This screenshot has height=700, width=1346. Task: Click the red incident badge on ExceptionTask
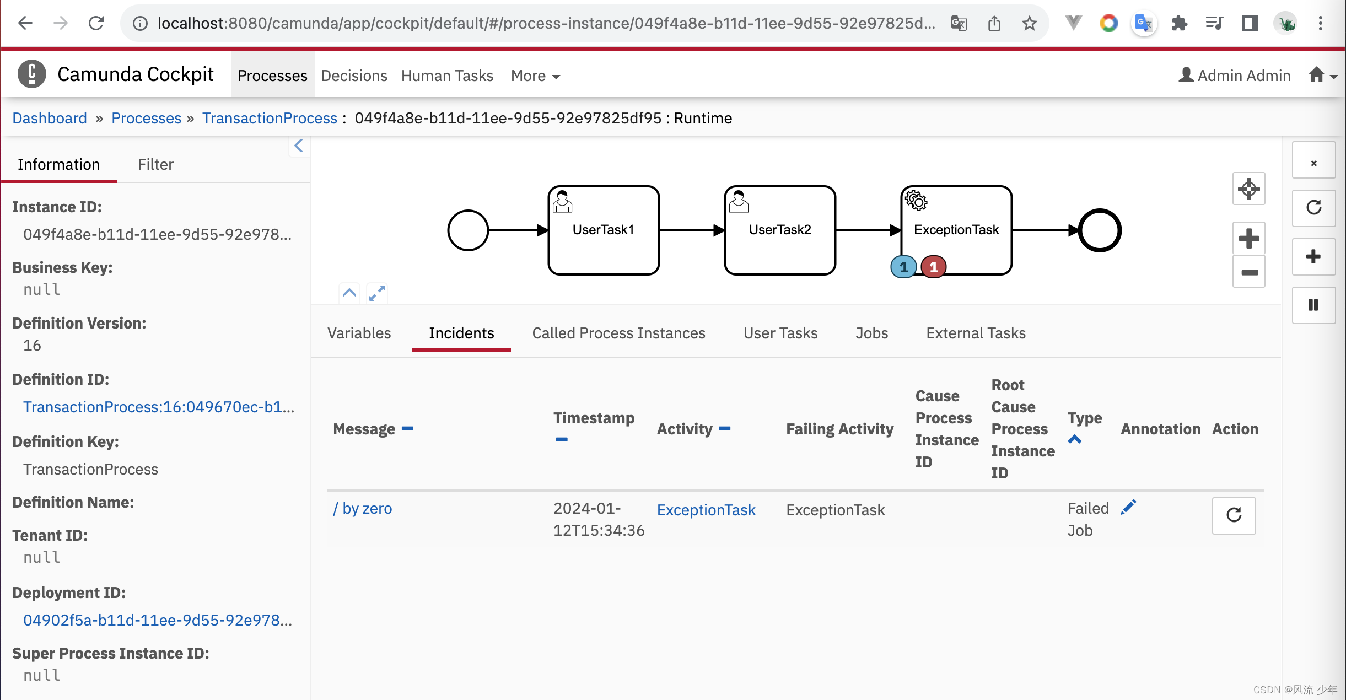tap(934, 267)
